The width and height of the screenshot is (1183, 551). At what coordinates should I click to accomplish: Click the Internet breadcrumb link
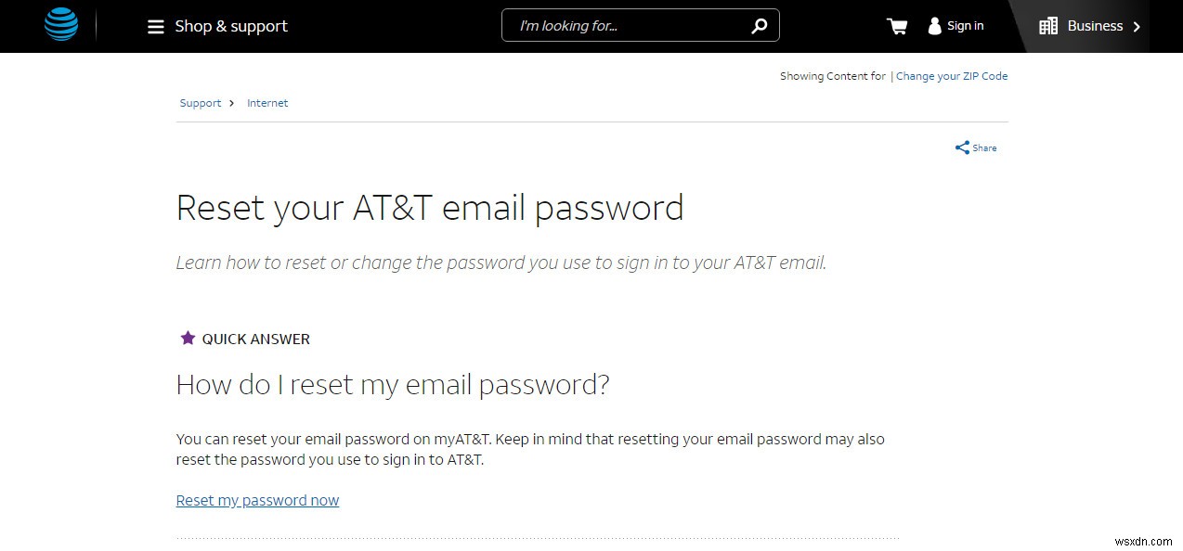[x=267, y=103]
